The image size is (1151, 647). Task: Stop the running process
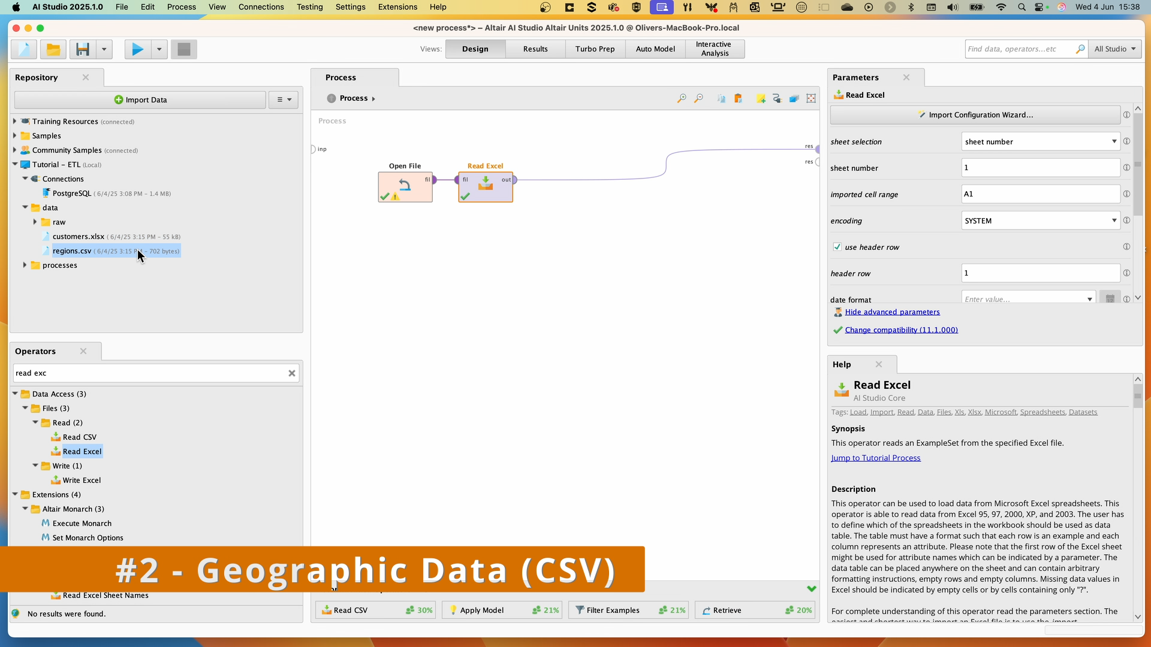point(183,49)
